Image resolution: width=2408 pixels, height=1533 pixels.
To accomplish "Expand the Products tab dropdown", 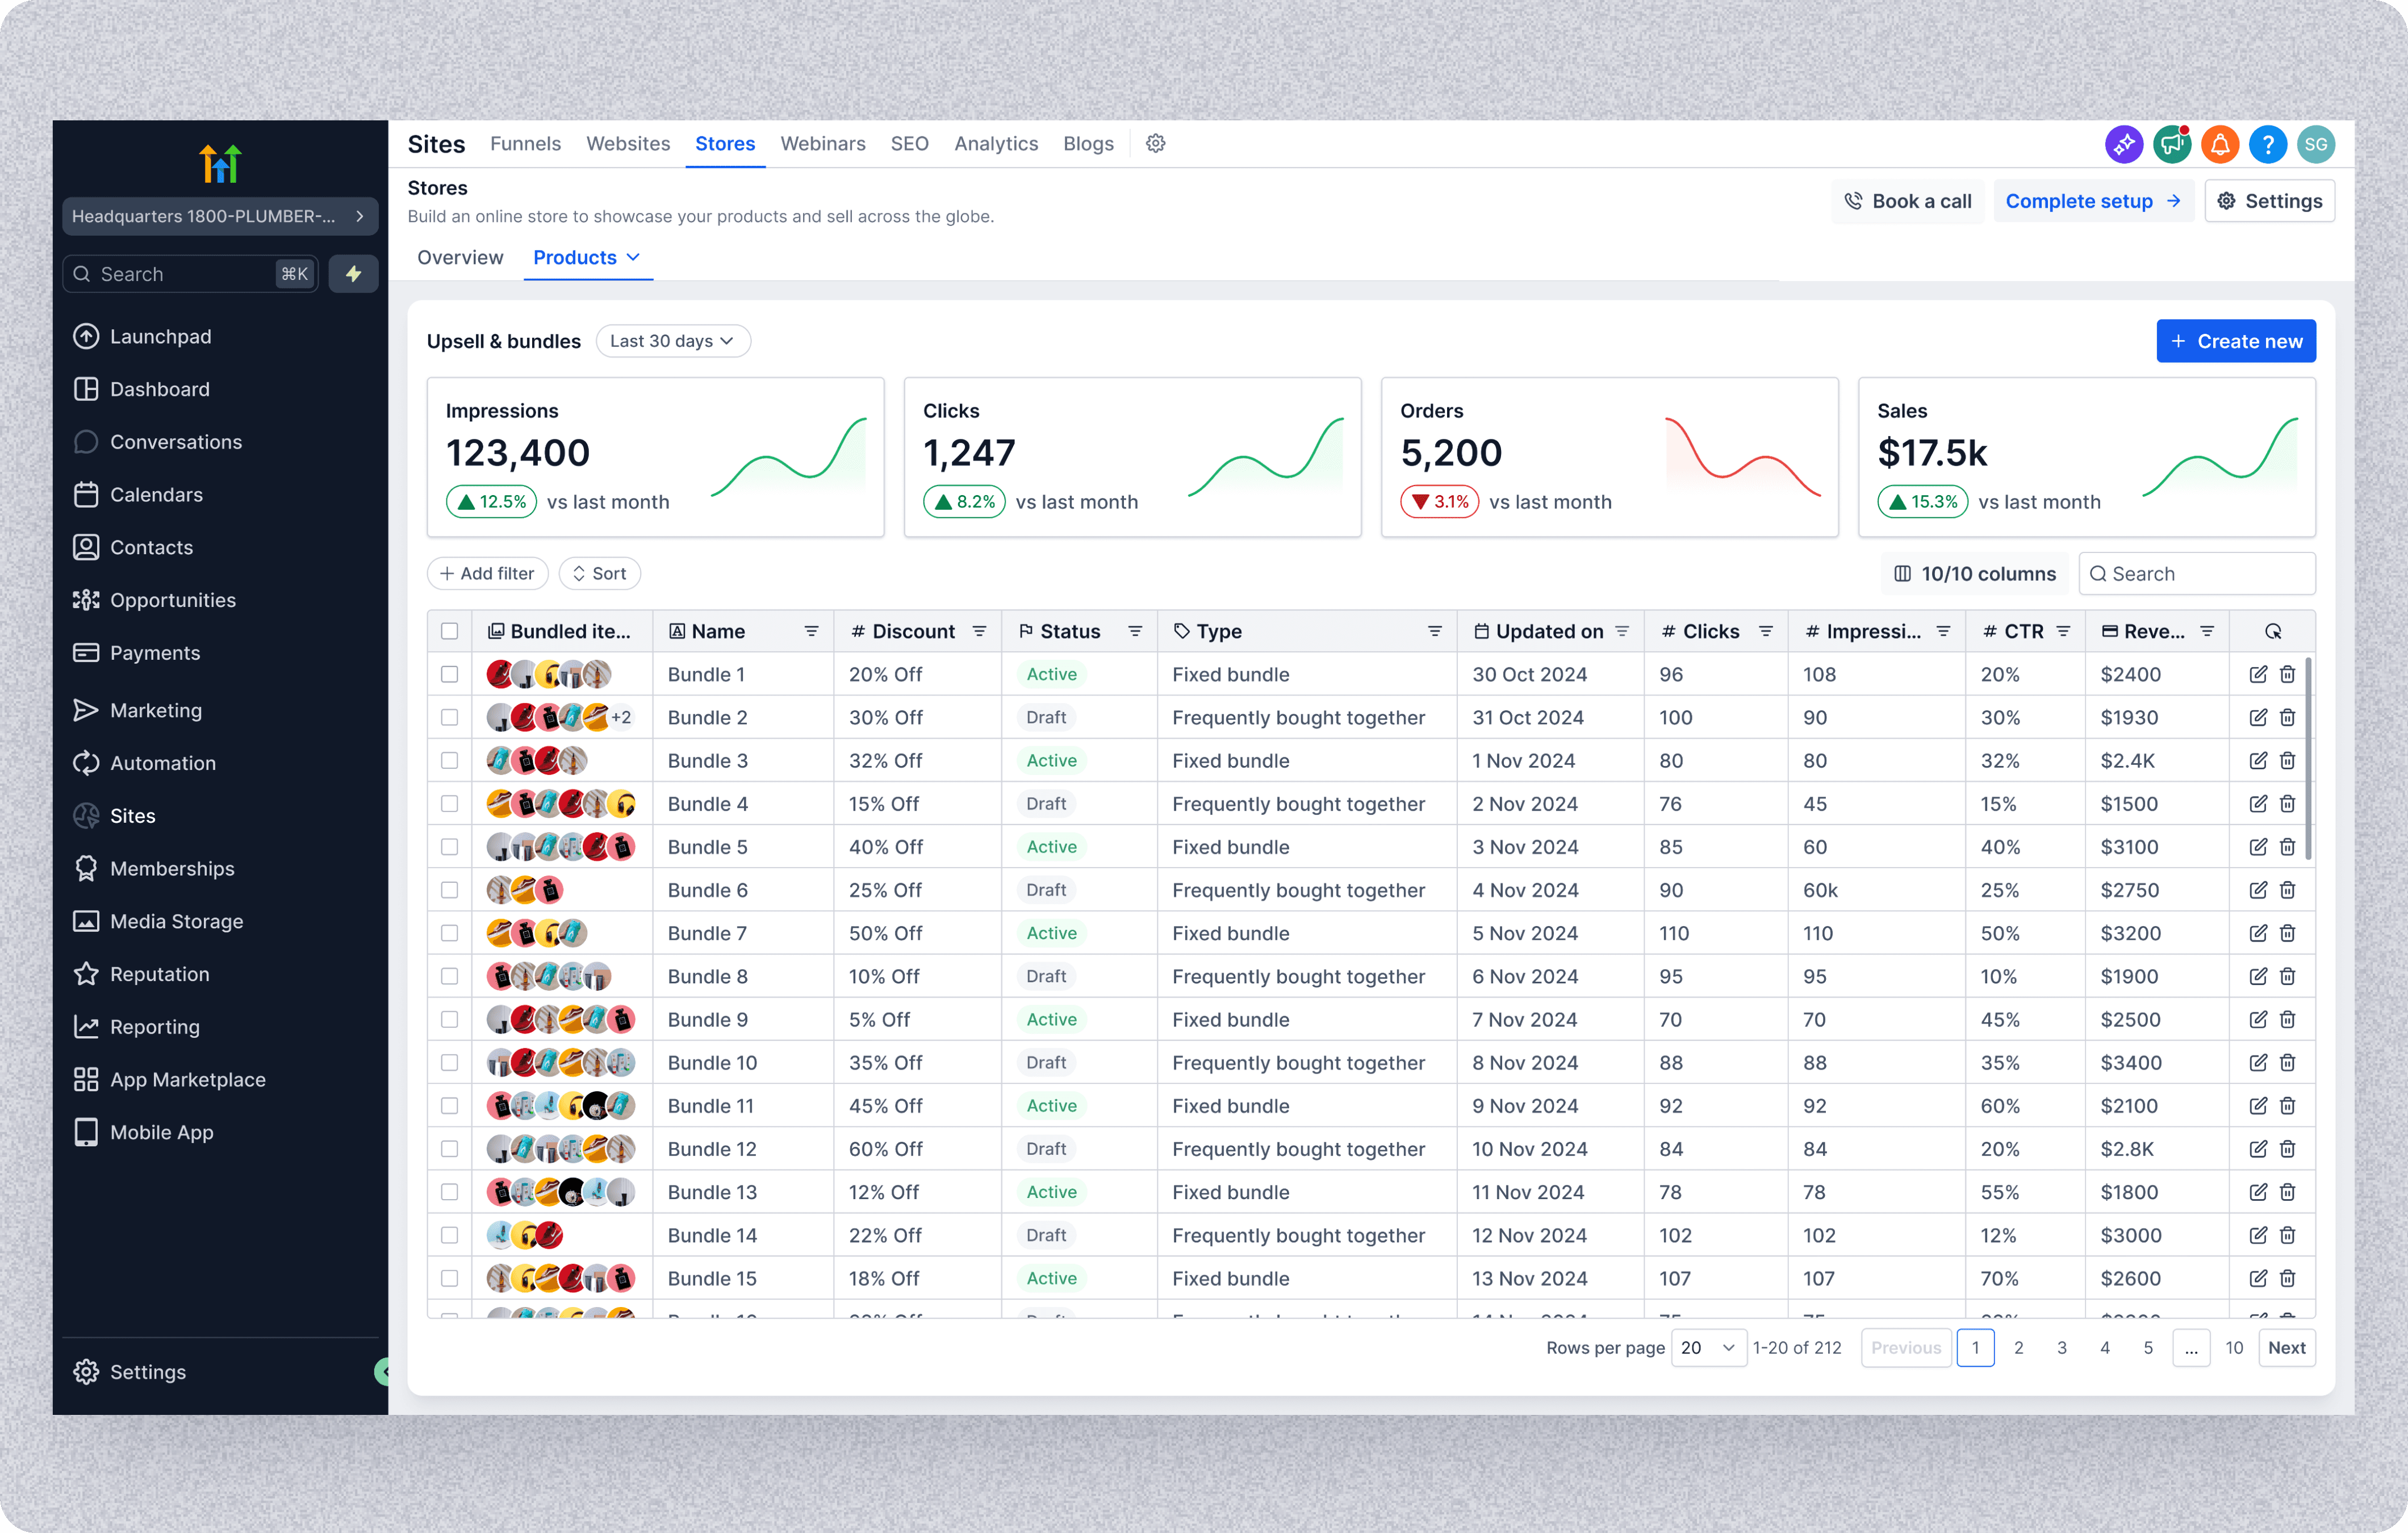I will [x=633, y=257].
